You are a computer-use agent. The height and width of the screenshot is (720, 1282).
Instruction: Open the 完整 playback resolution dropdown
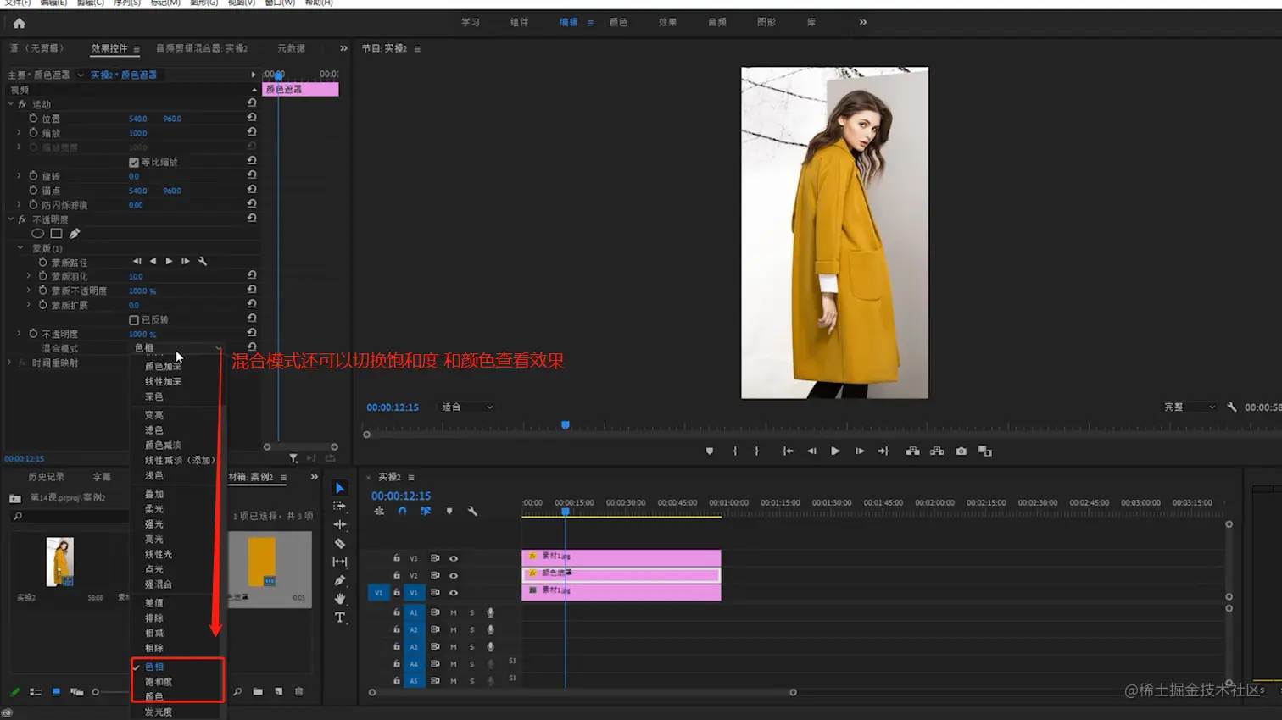pyautogui.click(x=1189, y=407)
